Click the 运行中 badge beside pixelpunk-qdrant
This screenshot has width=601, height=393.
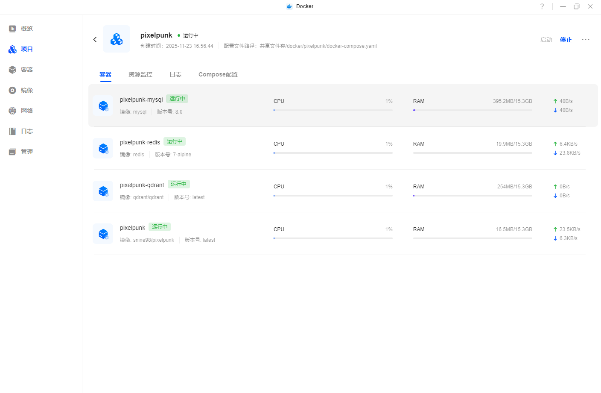[x=178, y=184]
